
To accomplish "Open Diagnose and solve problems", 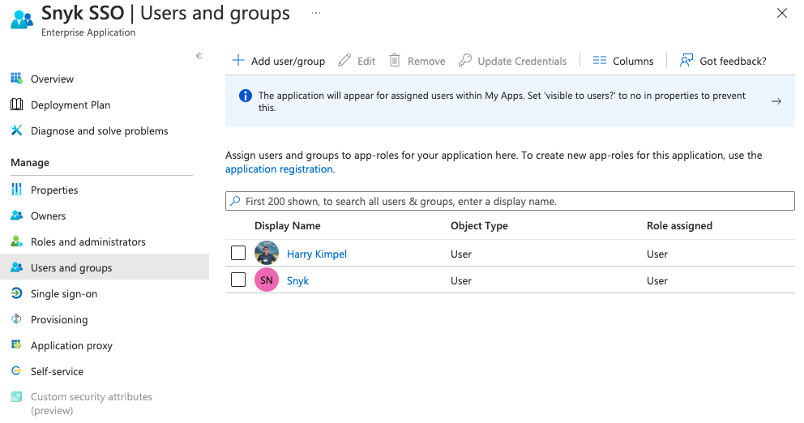I will (x=99, y=130).
